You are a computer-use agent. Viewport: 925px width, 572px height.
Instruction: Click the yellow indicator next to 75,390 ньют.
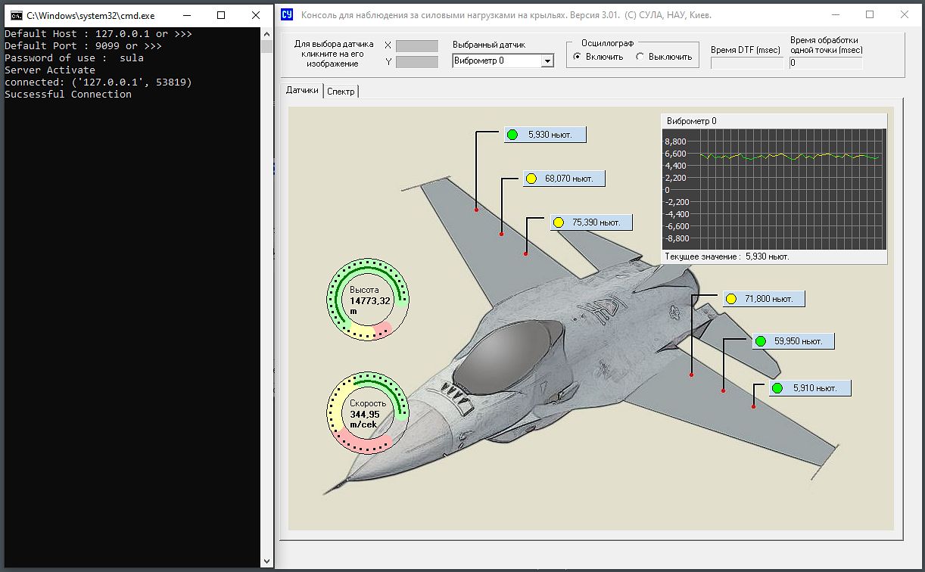[x=558, y=222]
